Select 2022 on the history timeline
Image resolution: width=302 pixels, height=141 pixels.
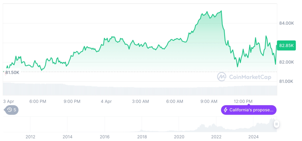pyautogui.click(x=216, y=137)
